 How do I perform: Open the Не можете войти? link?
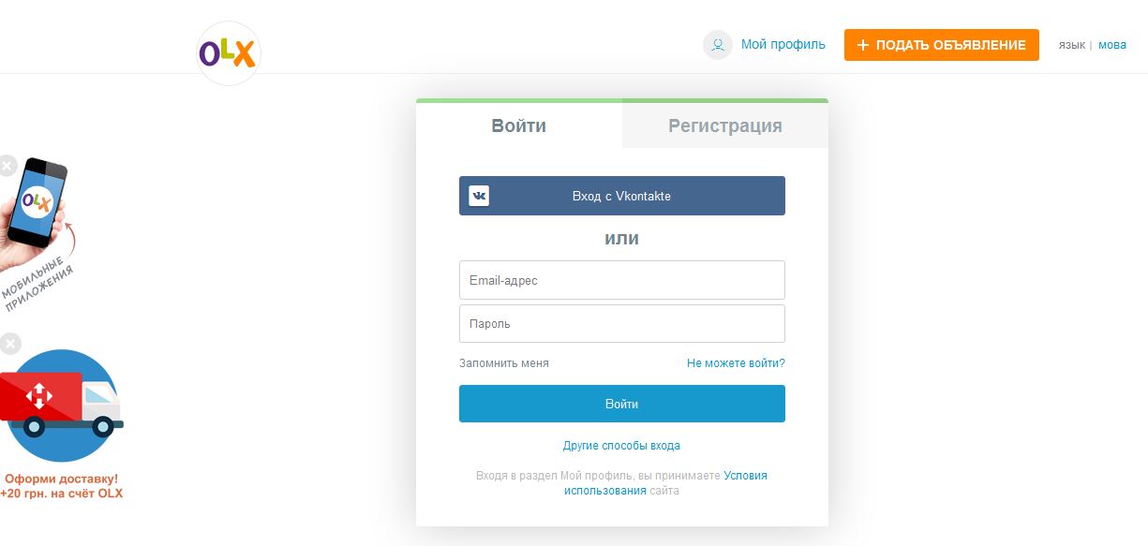pyautogui.click(x=736, y=363)
